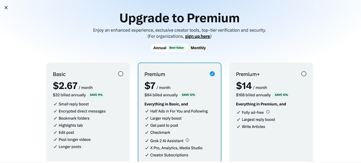Click the SAVE 12% badge on Premium

click(188, 95)
